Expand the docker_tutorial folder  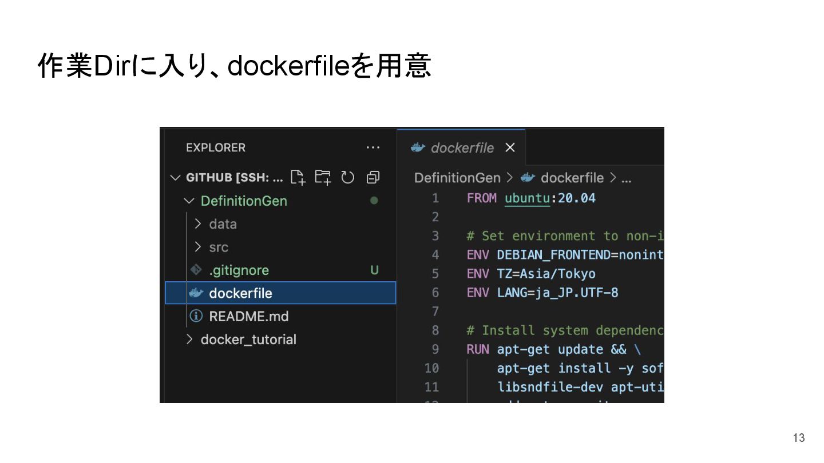pyautogui.click(x=189, y=340)
